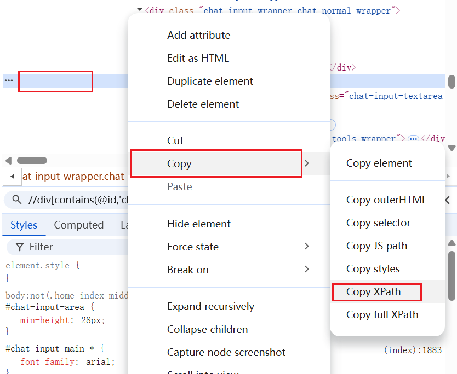457x374 pixels.
Task: Click the horizontal scrollbar thumb in the DOM panel
Action: click(x=32, y=160)
